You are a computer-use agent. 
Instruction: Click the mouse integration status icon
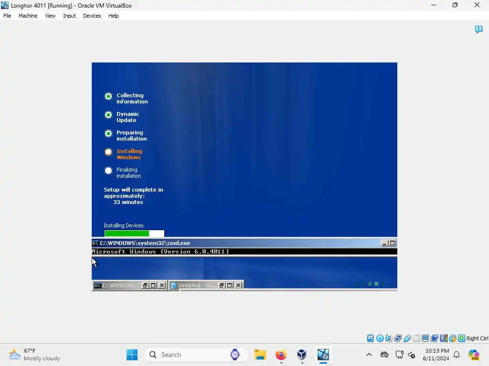[453, 338]
